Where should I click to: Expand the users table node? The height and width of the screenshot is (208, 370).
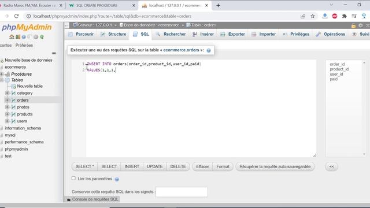click(8, 121)
